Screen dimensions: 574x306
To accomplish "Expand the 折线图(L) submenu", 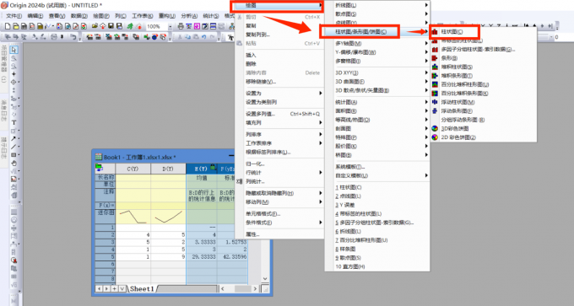I will coord(377,5).
